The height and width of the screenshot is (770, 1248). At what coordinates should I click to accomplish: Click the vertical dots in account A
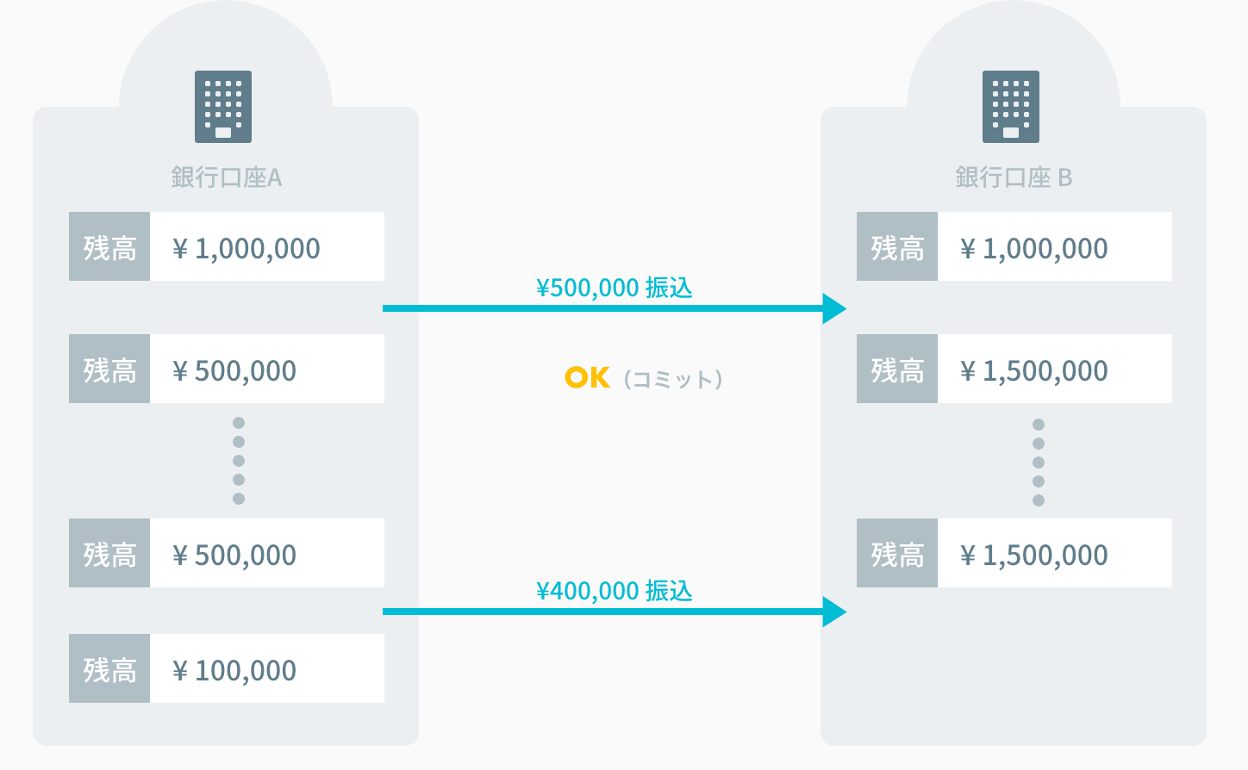pyautogui.click(x=239, y=461)
